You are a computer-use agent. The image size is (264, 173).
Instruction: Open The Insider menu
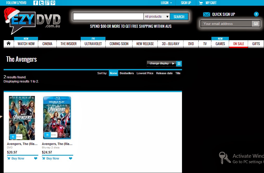(68, 44)
